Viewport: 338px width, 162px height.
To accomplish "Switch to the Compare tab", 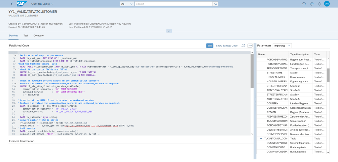I will 38,35.
